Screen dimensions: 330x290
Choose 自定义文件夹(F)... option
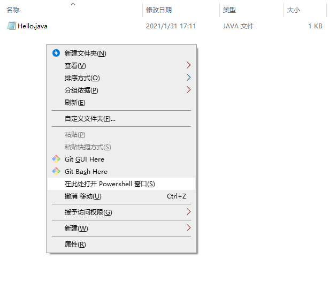coord(121,119)
